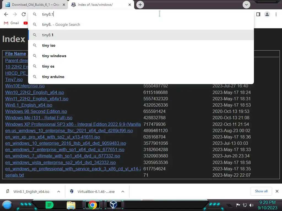This screenshot has height=211, width=282.
Task: Open the Chrome profile menu
Action: click(x=267, y=14)
